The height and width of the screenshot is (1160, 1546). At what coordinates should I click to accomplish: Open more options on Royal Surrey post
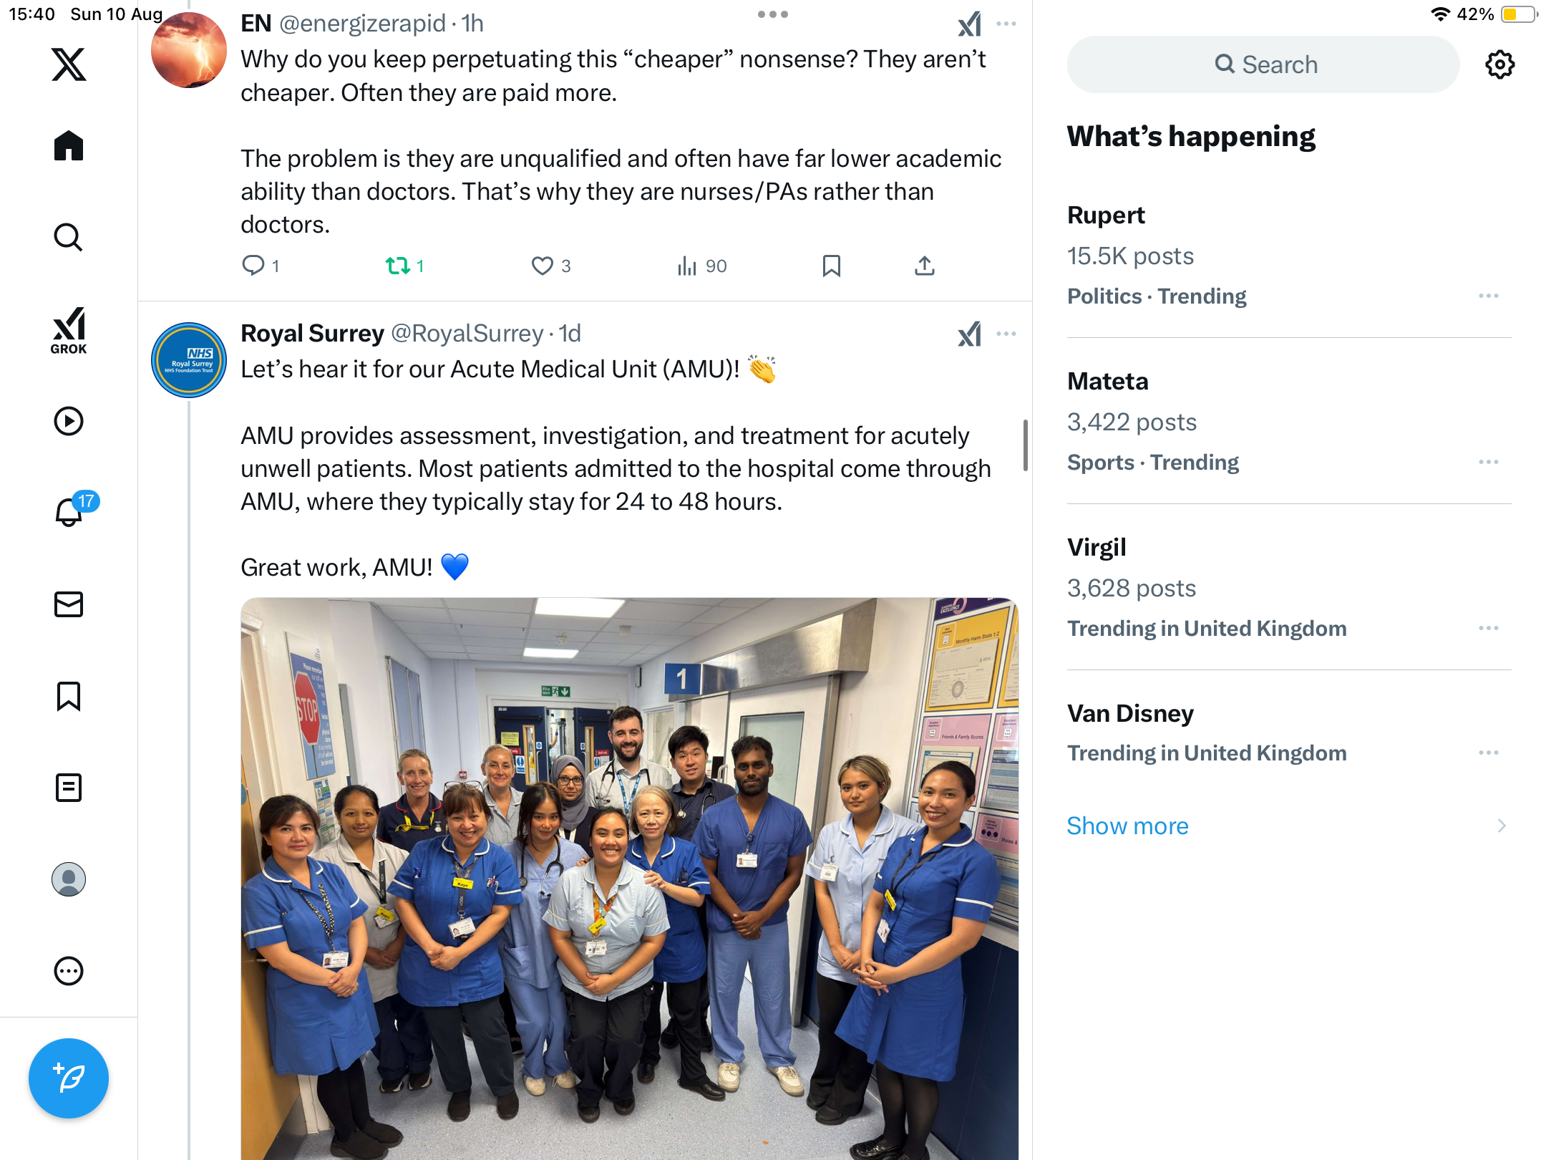(x=1006, y=334)
